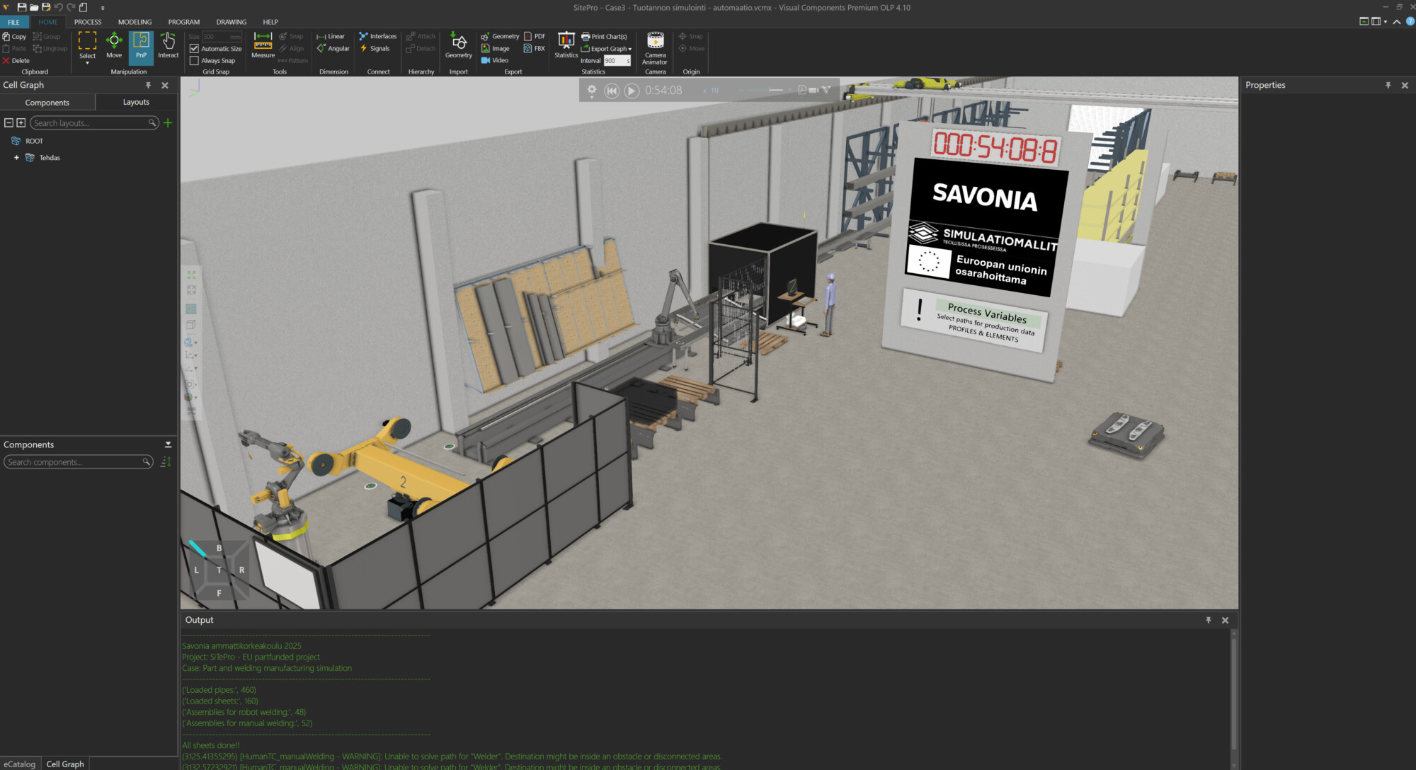Click the Search layouts input field
The image size is (1416, 770).
click(89, 123)
